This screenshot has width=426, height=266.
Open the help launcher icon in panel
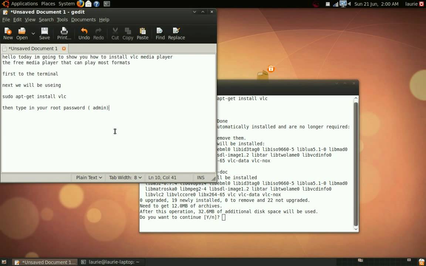(x=97, y=4)
